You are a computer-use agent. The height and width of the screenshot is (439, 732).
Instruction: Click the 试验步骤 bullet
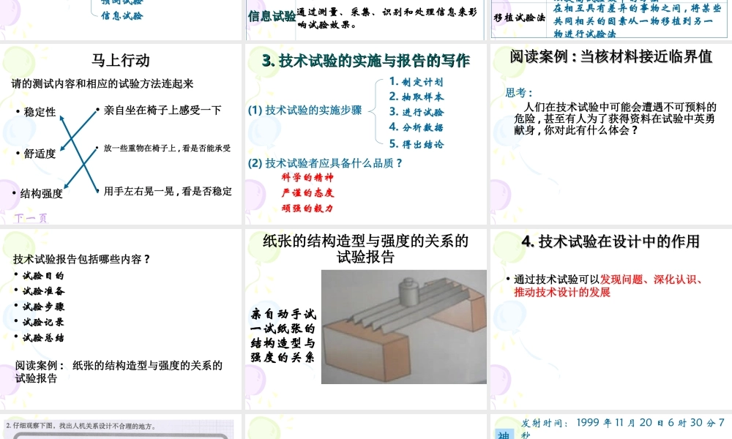click(x=43, y=307)
